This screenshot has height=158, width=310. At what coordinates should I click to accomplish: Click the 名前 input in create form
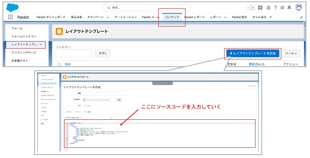[105, 94]
